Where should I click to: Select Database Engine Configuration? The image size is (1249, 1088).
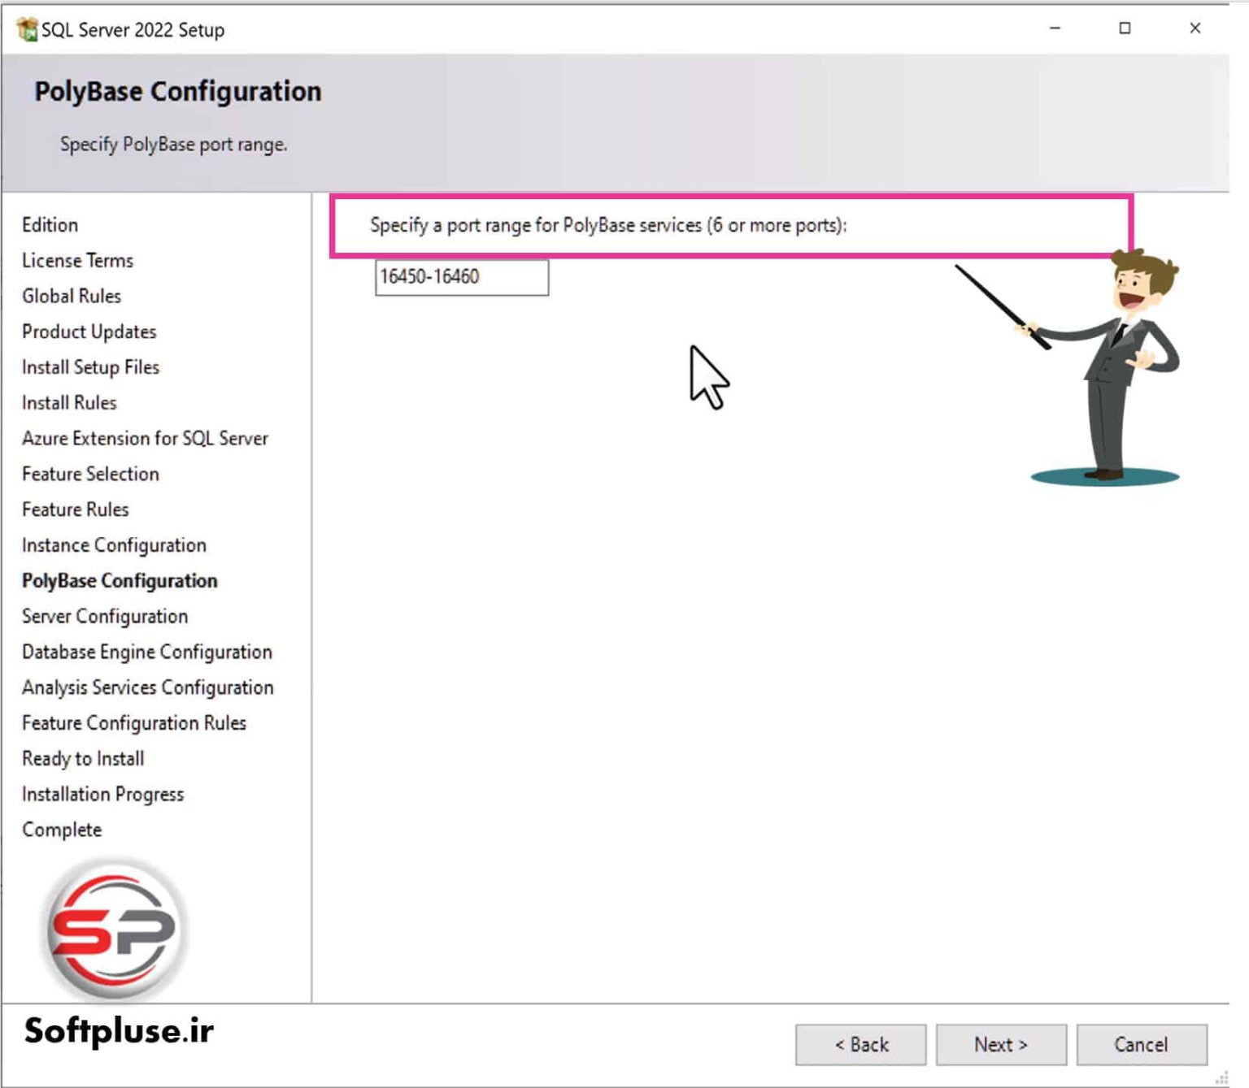point(146,652)
